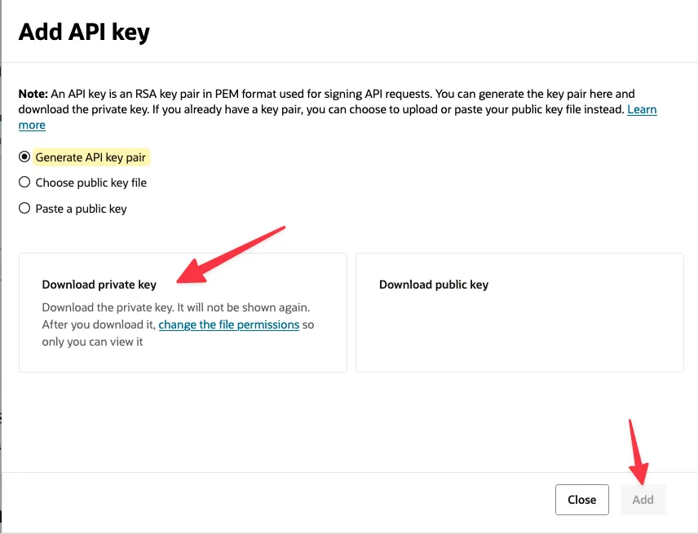Dismiss the dialog with Close

pos(581,499)
